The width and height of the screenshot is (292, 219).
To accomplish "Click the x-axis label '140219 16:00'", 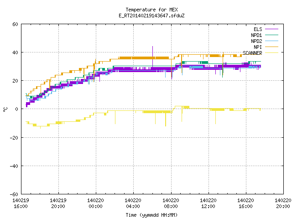I will 21,203.
